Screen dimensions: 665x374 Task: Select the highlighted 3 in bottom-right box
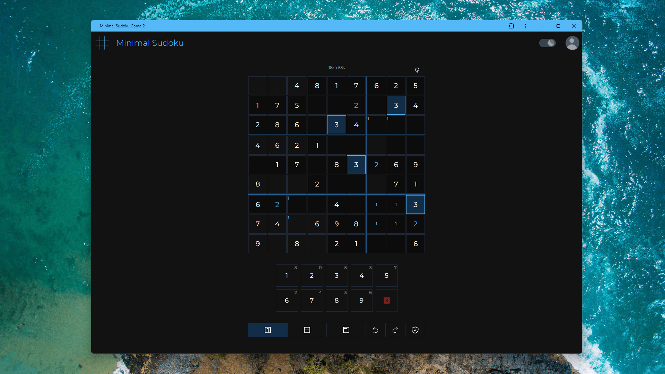tap(415, 205)
